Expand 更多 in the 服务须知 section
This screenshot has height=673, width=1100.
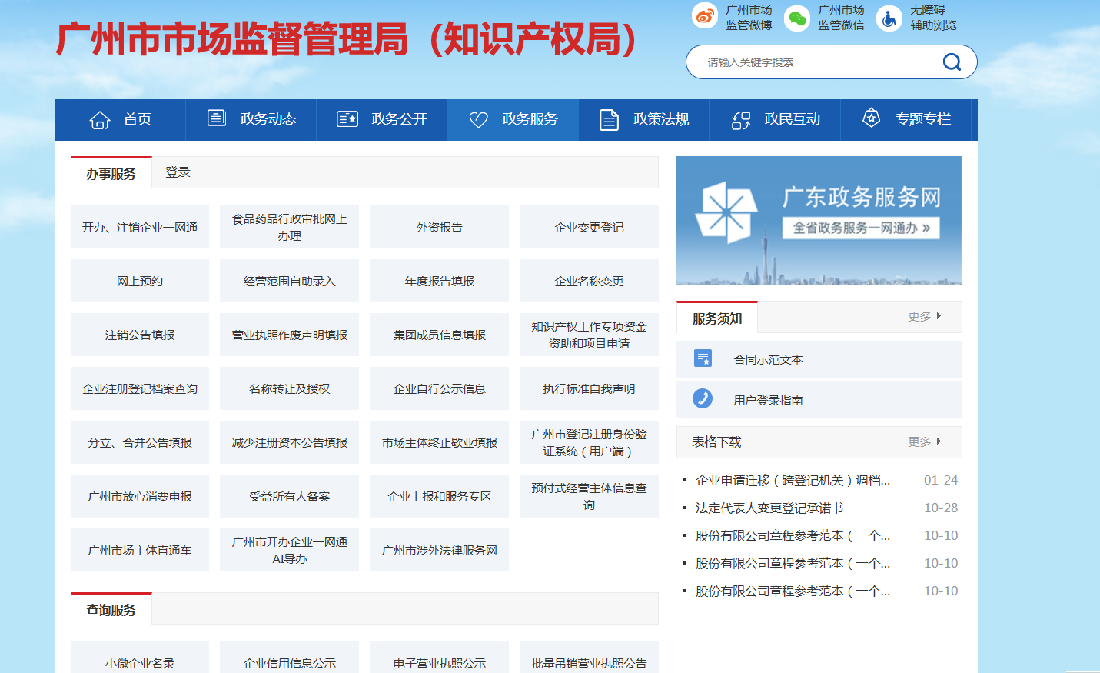924,316
